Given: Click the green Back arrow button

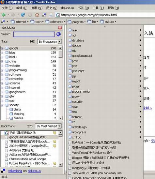Looking at the screenshot, I should (x=4, y=15).
